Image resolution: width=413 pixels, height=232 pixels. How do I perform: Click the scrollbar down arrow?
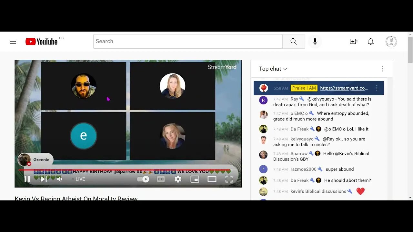pos(410,198)
